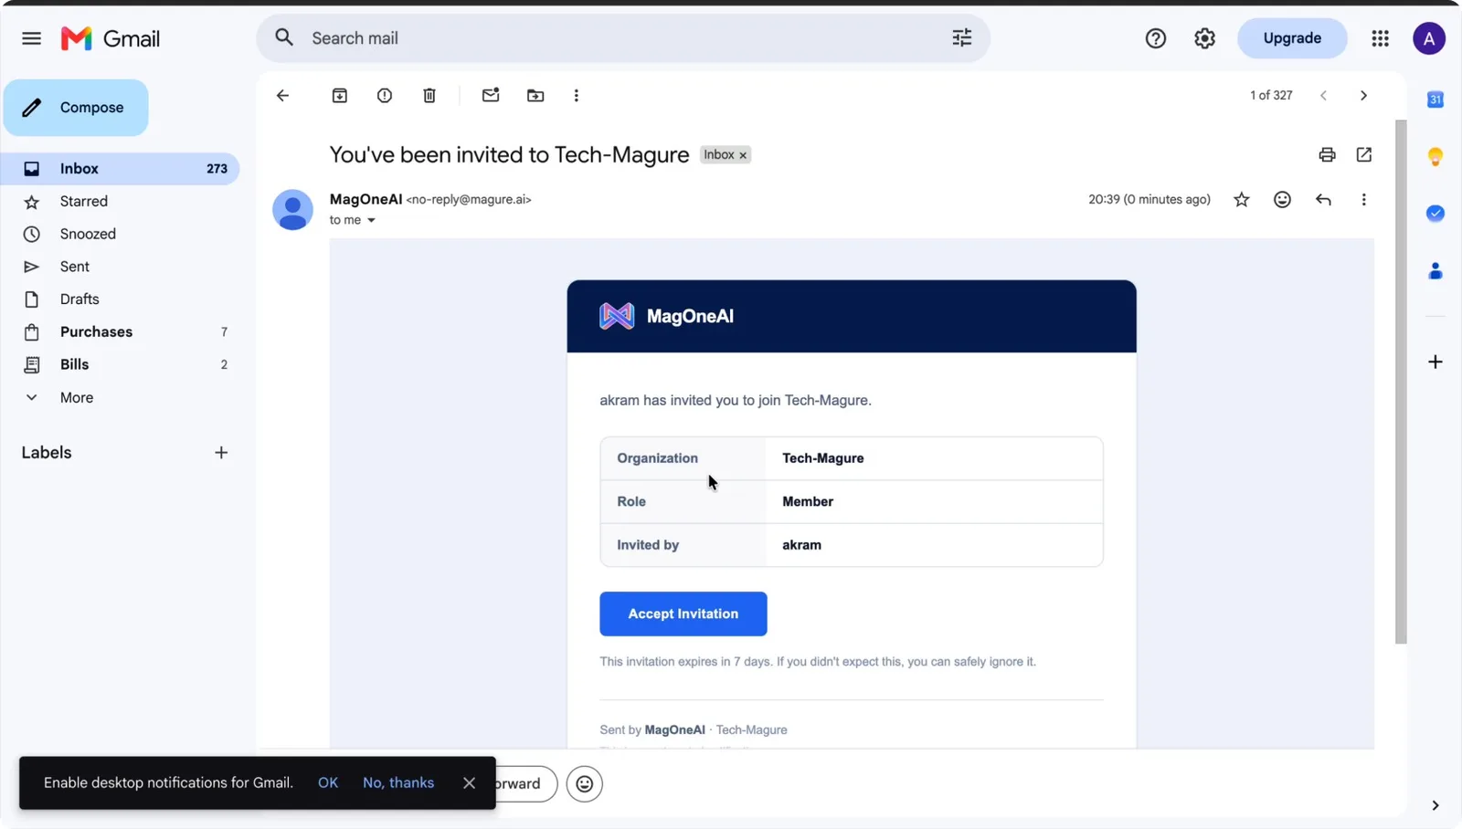Image resolution: width=1462 pixels, height=829 pixels.
Task: Show search options filter icon
Action: (962, 37)
